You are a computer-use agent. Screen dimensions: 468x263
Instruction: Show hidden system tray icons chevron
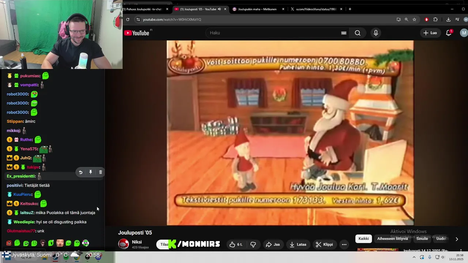pyautogui.click(x=414, y=257)
